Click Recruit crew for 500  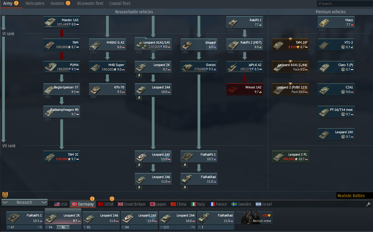click(254, 218)
